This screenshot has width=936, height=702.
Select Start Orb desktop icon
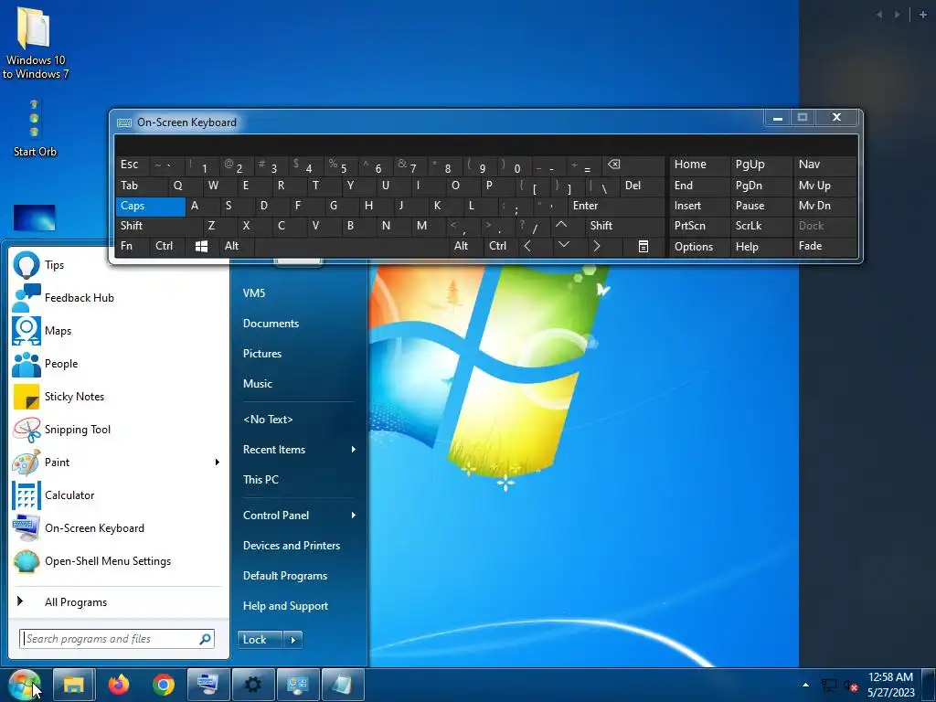click(x=35, y=128)
